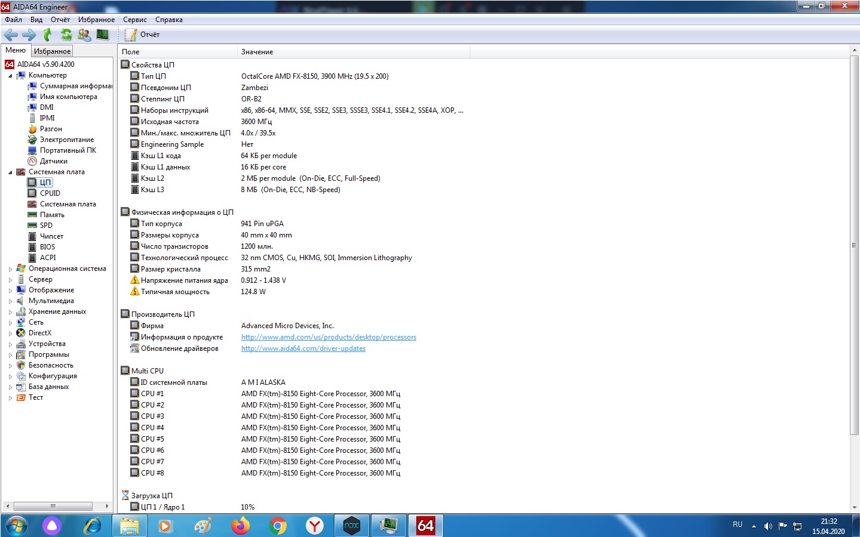Click the green Up arrow toolbar icon
Image resolution: width=860 pixels, height=537 pixels.
click(x=47, y=35)
